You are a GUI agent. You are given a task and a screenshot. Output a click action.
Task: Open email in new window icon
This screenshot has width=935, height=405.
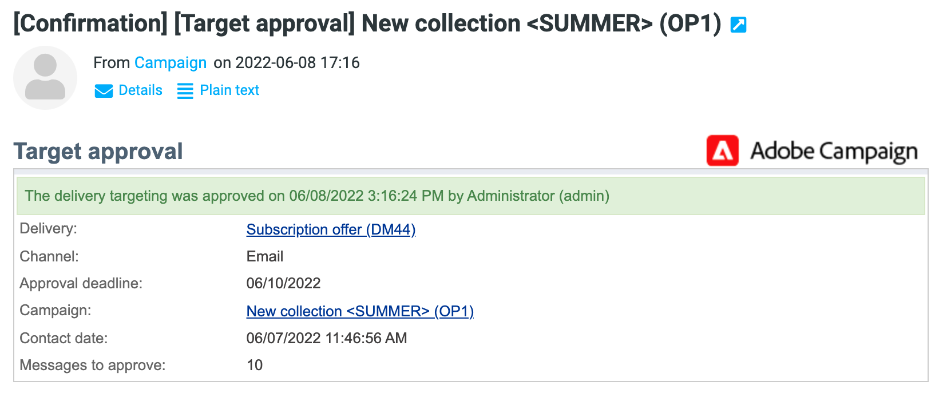(738, 25)
